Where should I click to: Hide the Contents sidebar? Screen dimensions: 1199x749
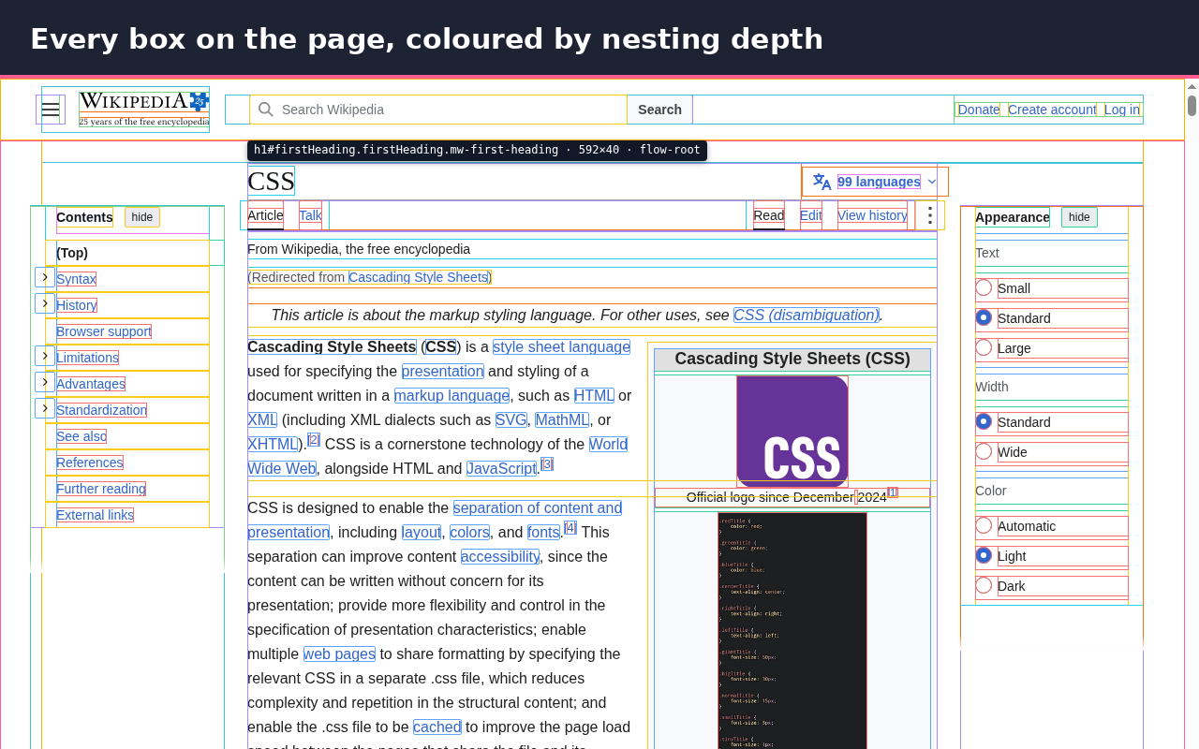(142, 217)
